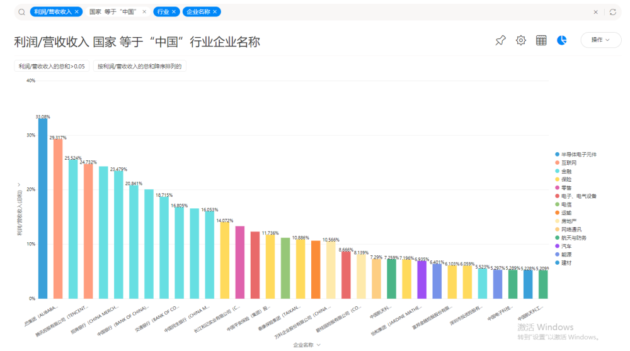The image size is (630, 351).
Task: Select the 5.209% last green bar
Action: click(x=543, y=284)
